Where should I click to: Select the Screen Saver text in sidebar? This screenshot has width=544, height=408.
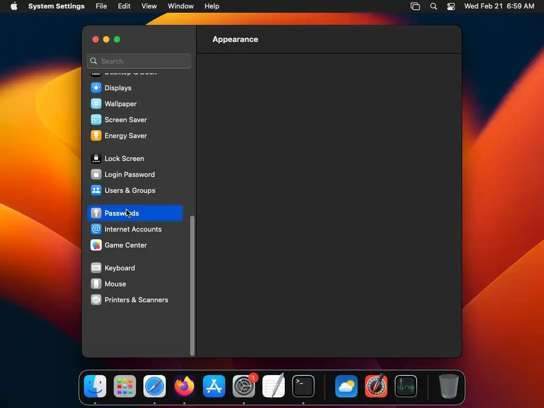point(125,120)
